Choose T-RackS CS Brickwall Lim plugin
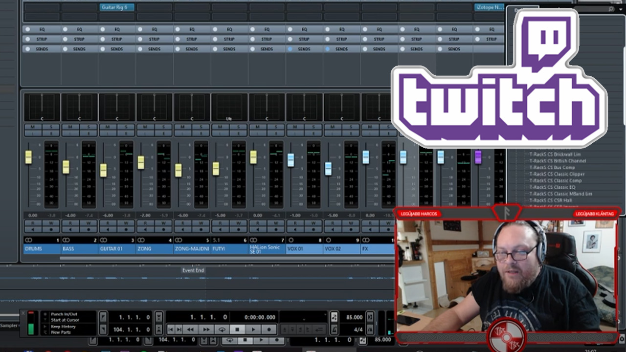The width and height of the screenshot is (626, 352). [555, 154]
